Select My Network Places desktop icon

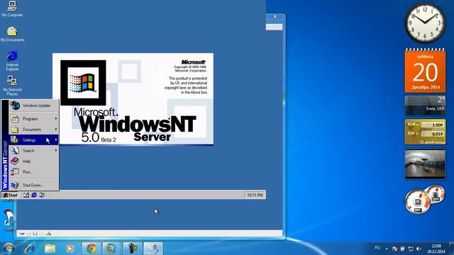tap(12, 85)
